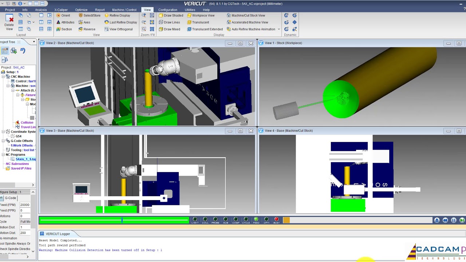
Task: Click the Rewind NC program button
Action: pyautogui.click(x=445, y=220)
